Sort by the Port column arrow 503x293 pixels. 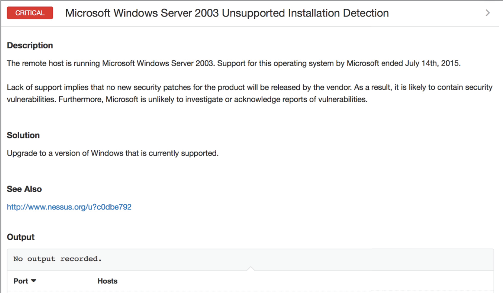(34, 281)
